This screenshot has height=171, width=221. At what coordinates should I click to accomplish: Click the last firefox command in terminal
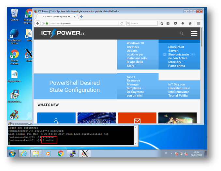click(48, 140)
